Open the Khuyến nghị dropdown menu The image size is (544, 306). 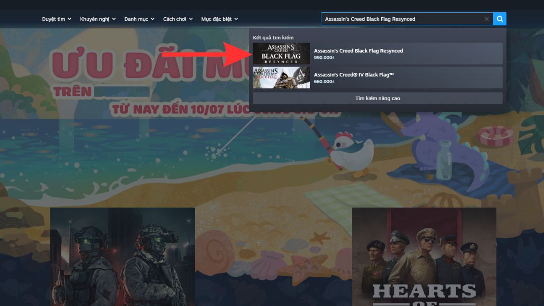pos(98,19)
